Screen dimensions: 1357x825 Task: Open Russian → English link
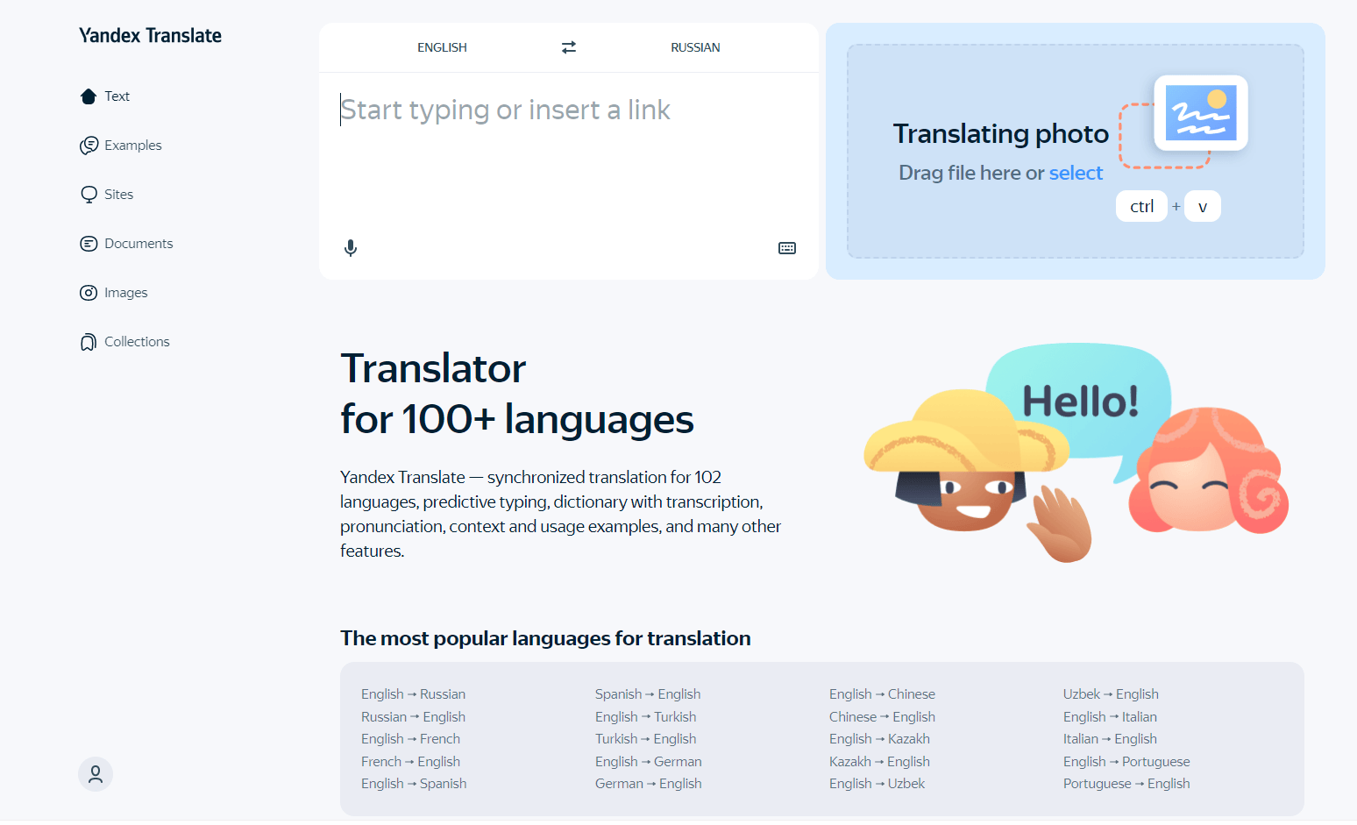click(x=413, y=717)
